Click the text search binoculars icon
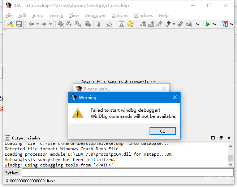The height and width of the screenshot is (187, 237). tap(69, 24)
